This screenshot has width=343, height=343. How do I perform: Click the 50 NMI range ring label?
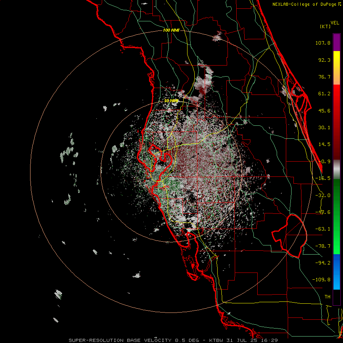pos(171,101)
